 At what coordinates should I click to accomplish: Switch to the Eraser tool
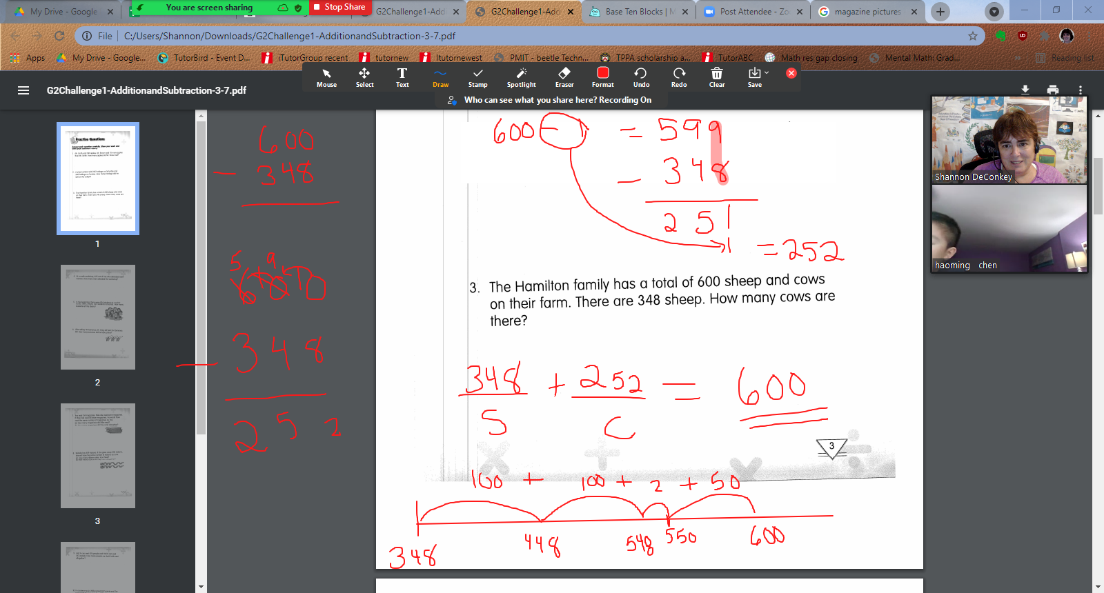click(x=564, y=77)
